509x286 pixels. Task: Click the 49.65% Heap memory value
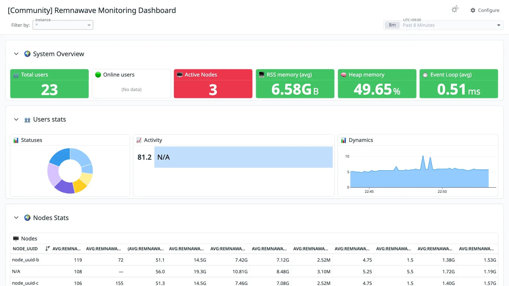[x=377, y=89]
